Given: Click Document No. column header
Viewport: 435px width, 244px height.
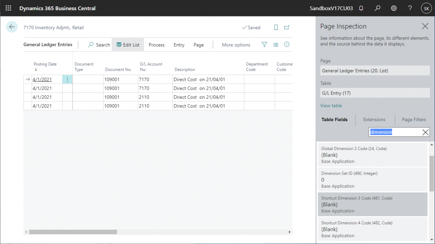Looking at the screenshot, I should [x=118, y=69].
